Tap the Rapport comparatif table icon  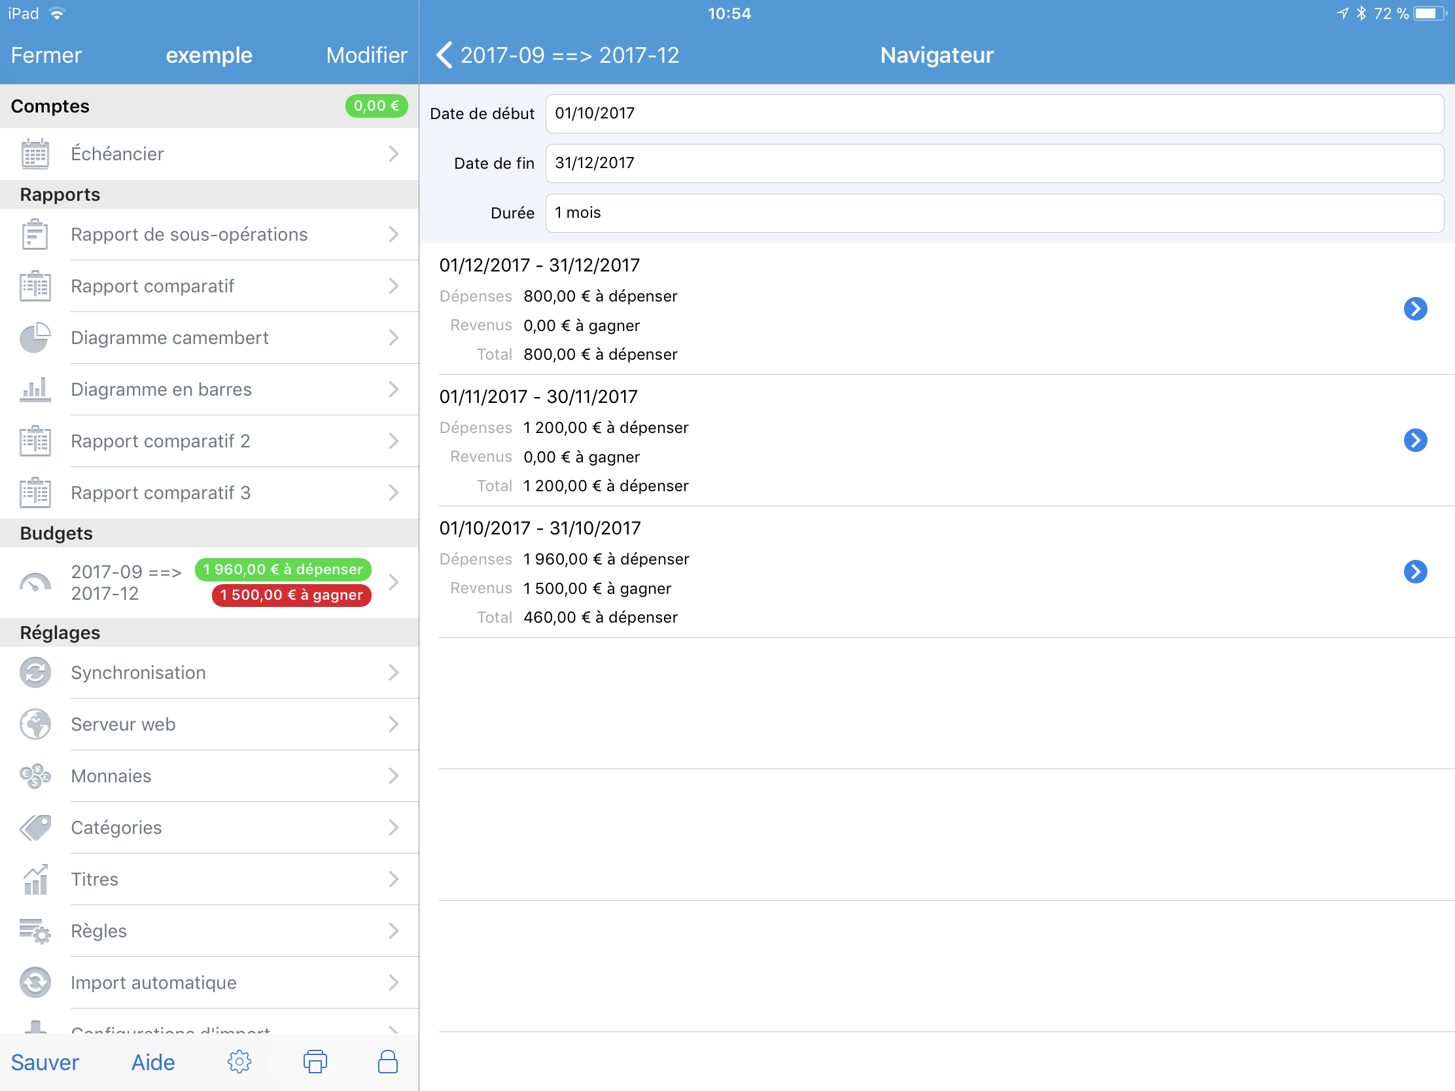(35, 286)
